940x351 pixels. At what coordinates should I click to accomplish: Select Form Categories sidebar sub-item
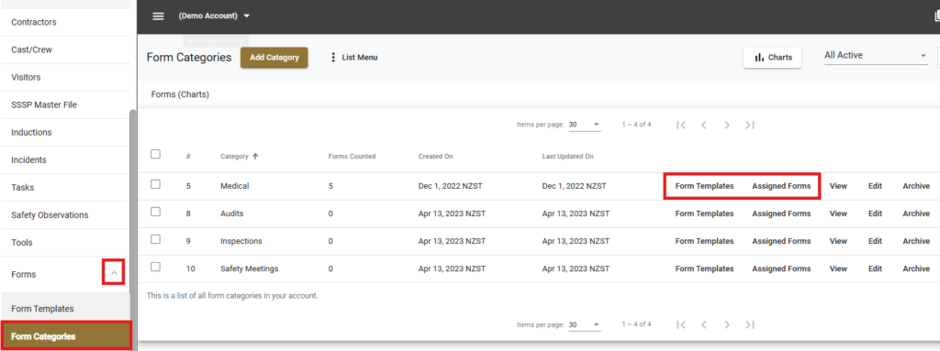click(x=65, y=336)
